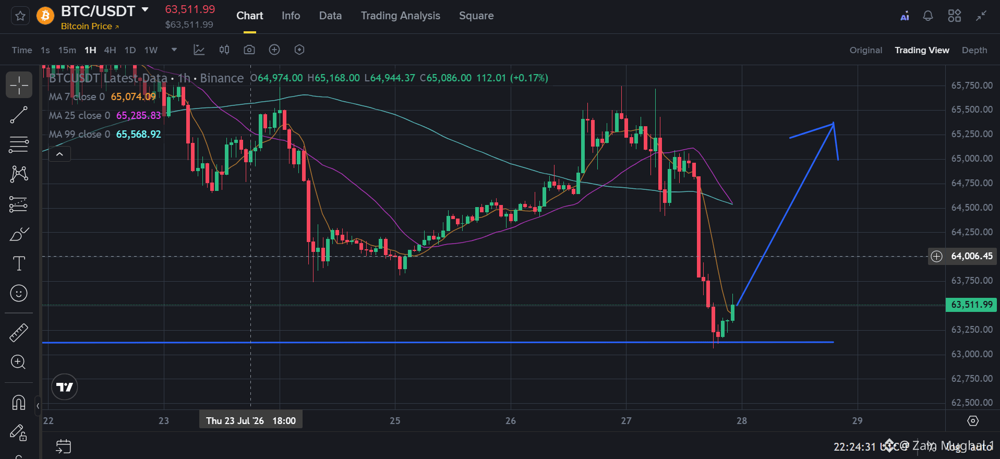This screenshot has height=459, width=1000.
Task: Open the go-to-date calendar icon
Action: pyautogui.click(x=63, y=446)
